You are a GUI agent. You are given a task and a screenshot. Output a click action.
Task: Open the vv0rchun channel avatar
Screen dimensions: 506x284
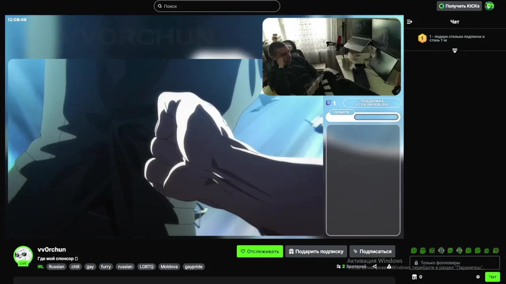click(23, 256)
